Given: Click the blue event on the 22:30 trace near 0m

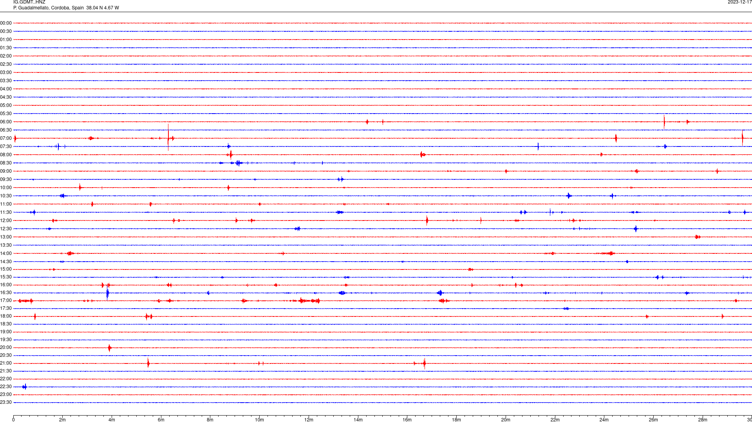Looking at the screenshot, I should pos(25,387).
